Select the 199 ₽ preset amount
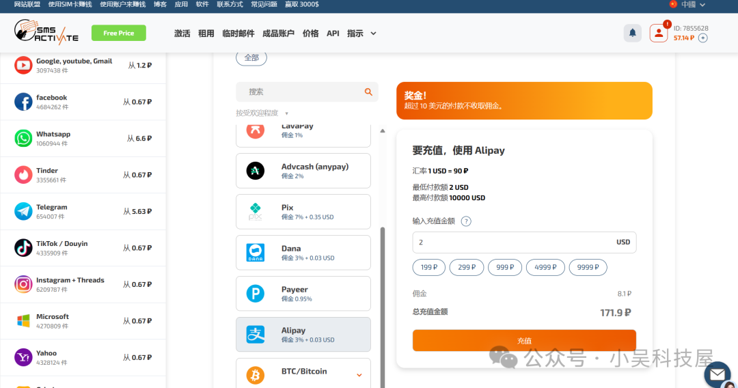 click(x=428, y=267)
